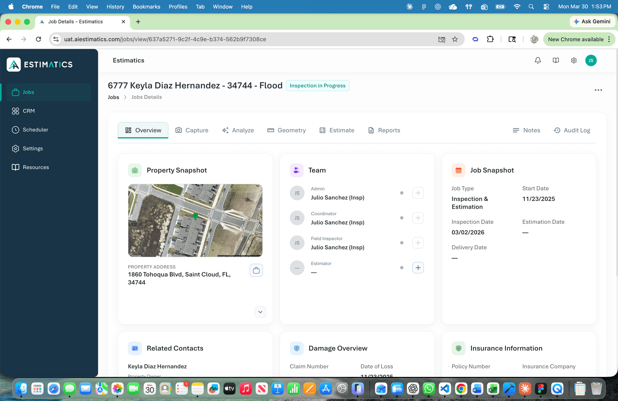Expand the Property Snapshot card chevron
Screen dimensions: 618x401
tap(260, 312)
